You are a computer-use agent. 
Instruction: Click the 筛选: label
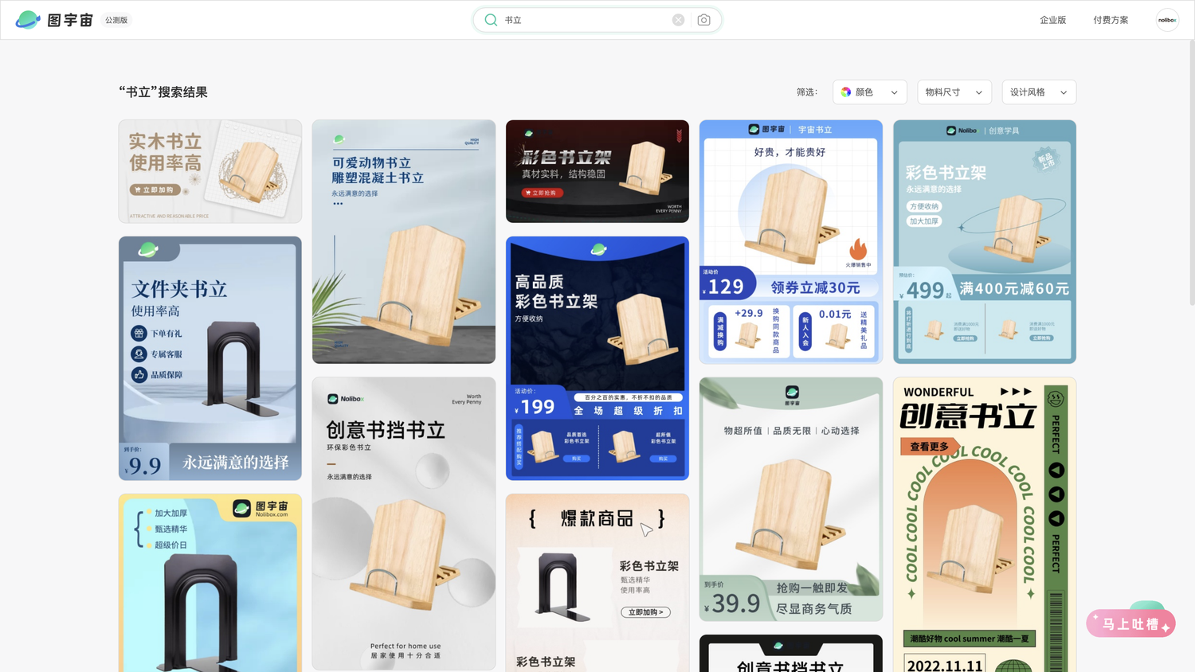tap(807, 92)
